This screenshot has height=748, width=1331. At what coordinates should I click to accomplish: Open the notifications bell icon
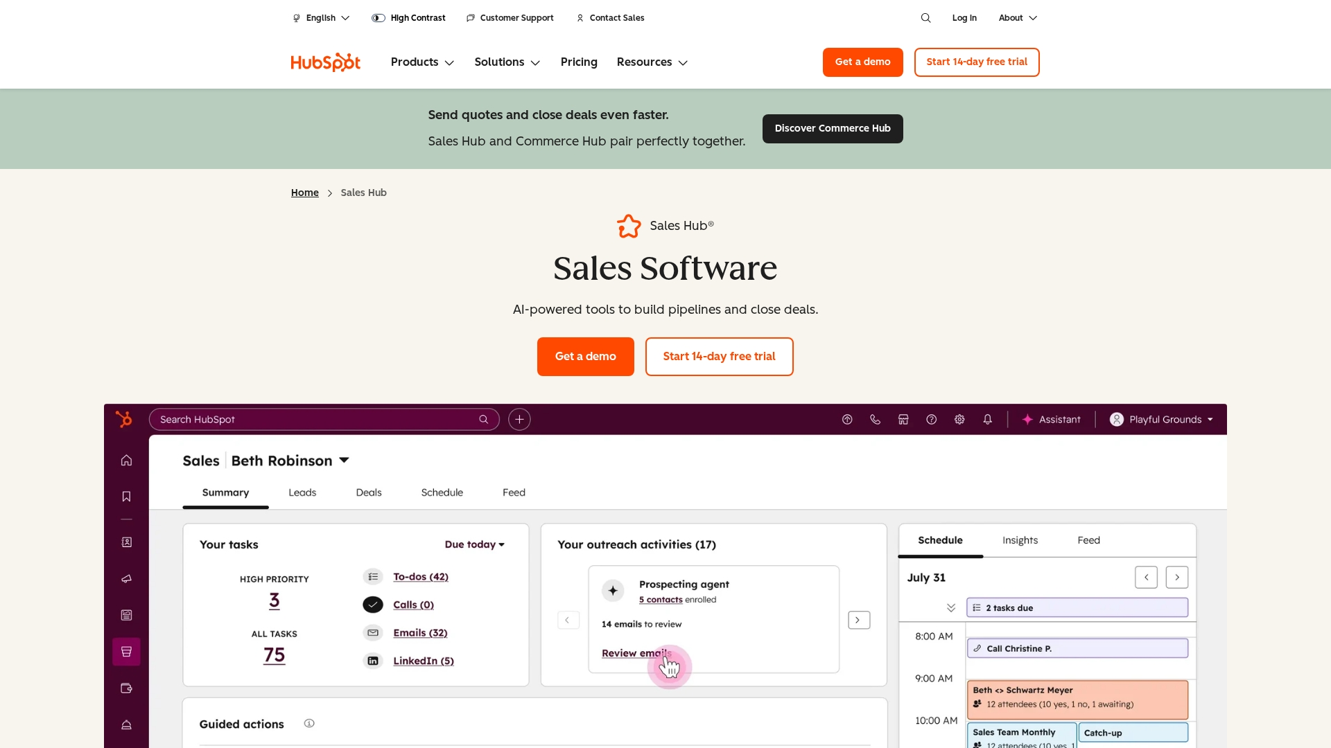tap(988, 419)
